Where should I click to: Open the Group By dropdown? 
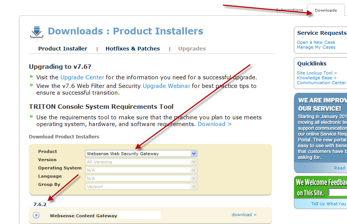(x=141, y=186)
